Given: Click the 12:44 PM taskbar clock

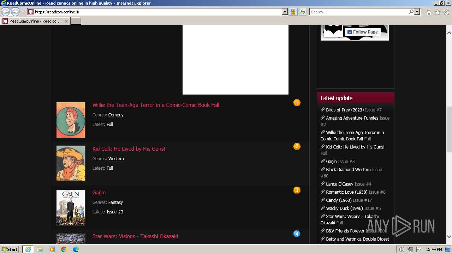Looking at the screenshot, I should point(434,249).
